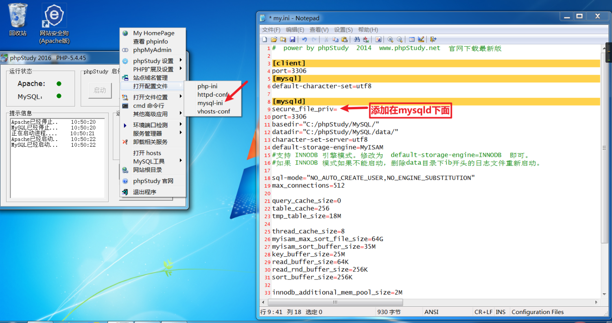Expand the 其他高级应用 submenu arrow
Screen dimensions: 612x323
click(181, 114)
